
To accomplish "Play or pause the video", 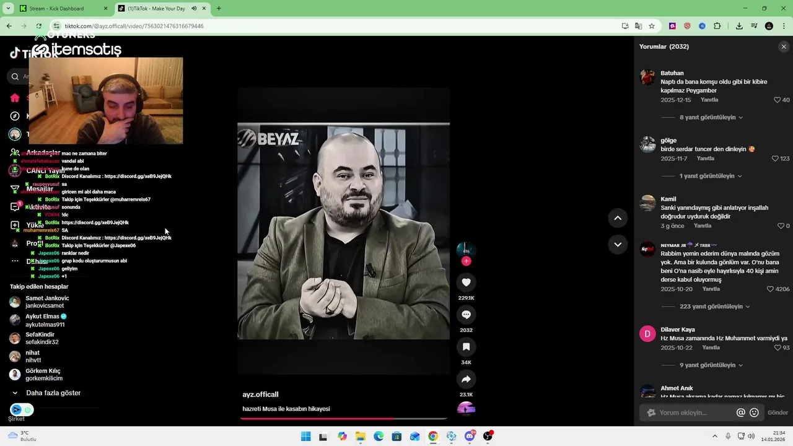I will pos(343,231).
